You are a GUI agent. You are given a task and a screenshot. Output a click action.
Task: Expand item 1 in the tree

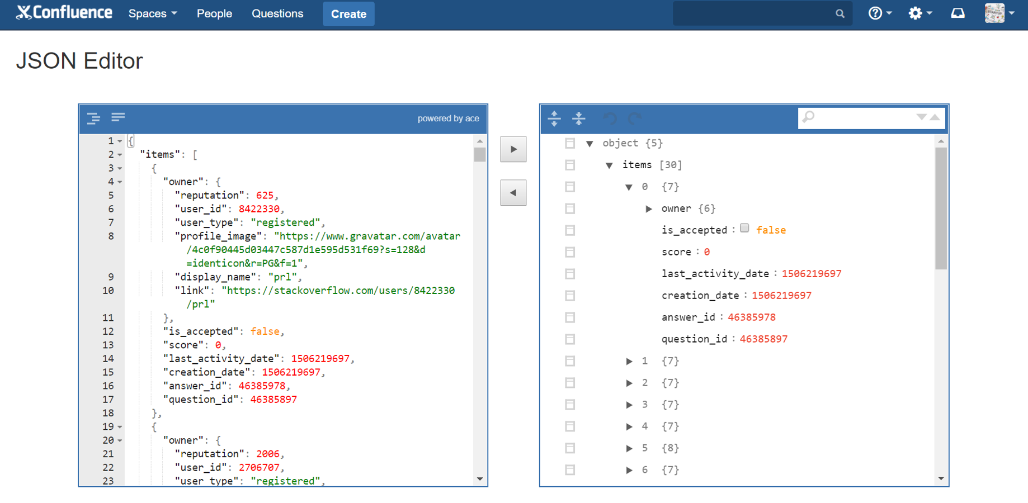(629, 362)
